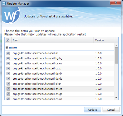Uncheck the hunspell.da.dk checkbox
The width and height of the screenshot is (123, 116).
tap(8, 74)
